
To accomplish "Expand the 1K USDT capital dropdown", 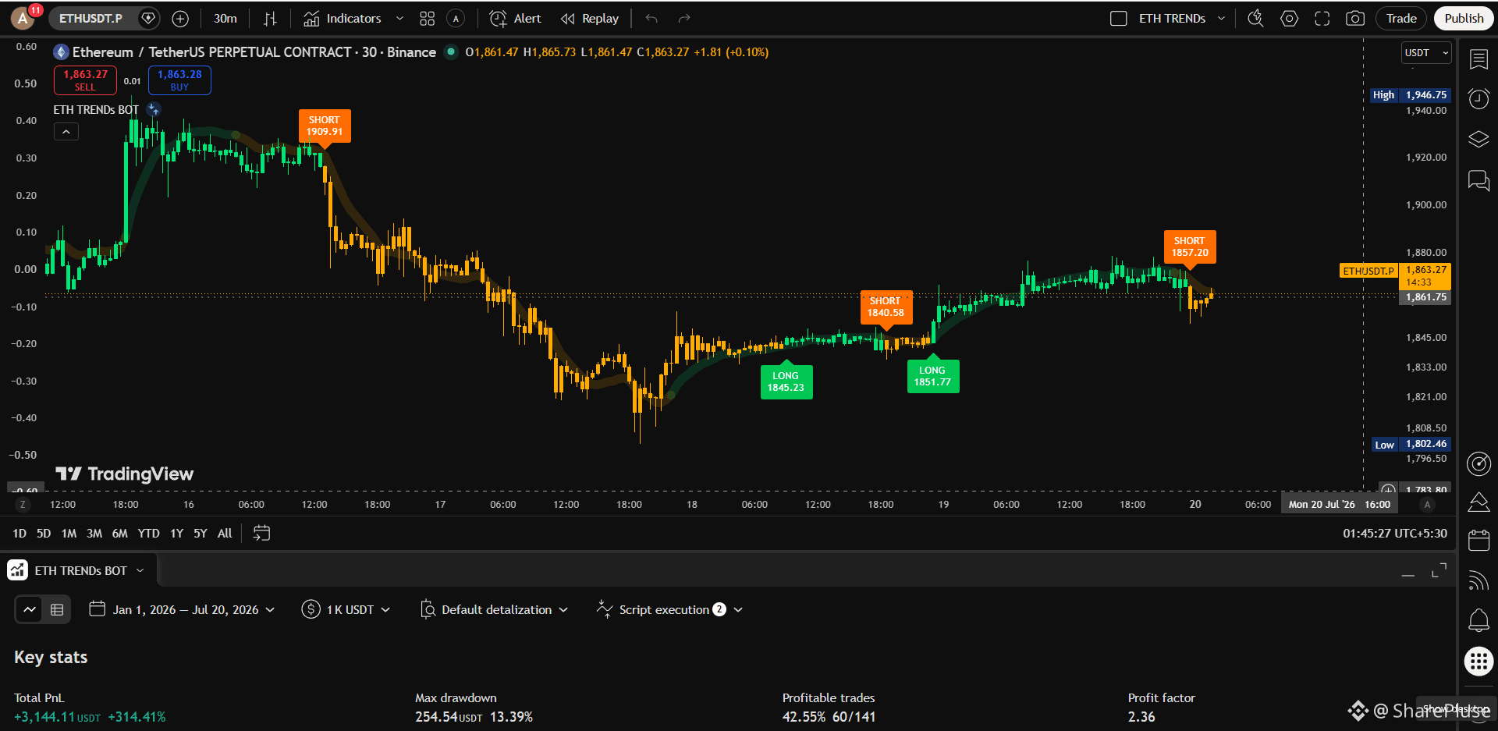I will pos(346,610).
